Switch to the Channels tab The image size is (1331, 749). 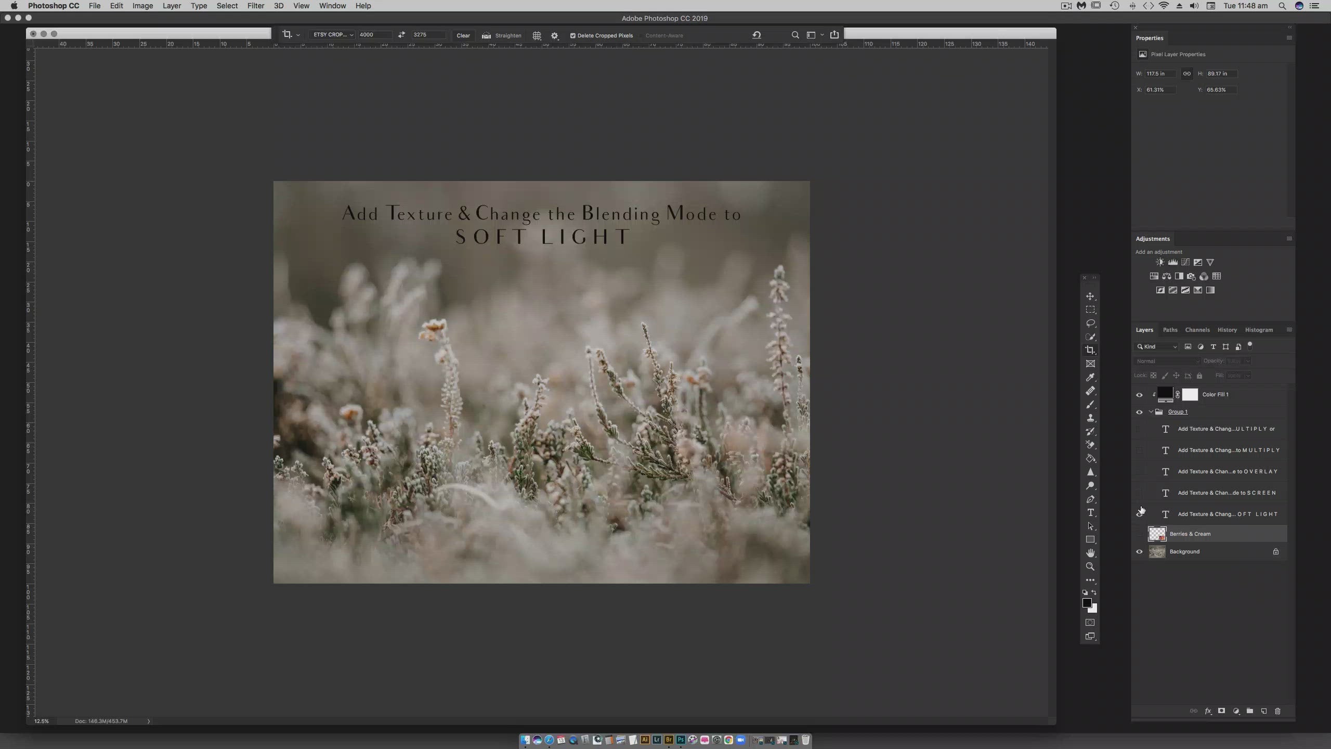(x=1197, y=330)
